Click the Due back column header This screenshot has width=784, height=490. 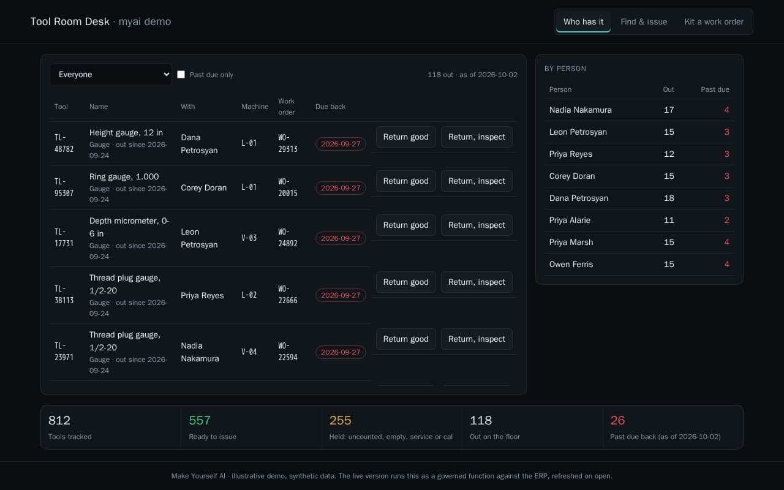coord(331,107)
